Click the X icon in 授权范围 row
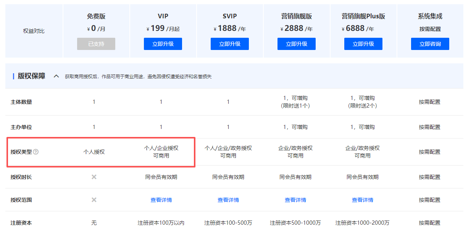 click(x=94, y=200)
